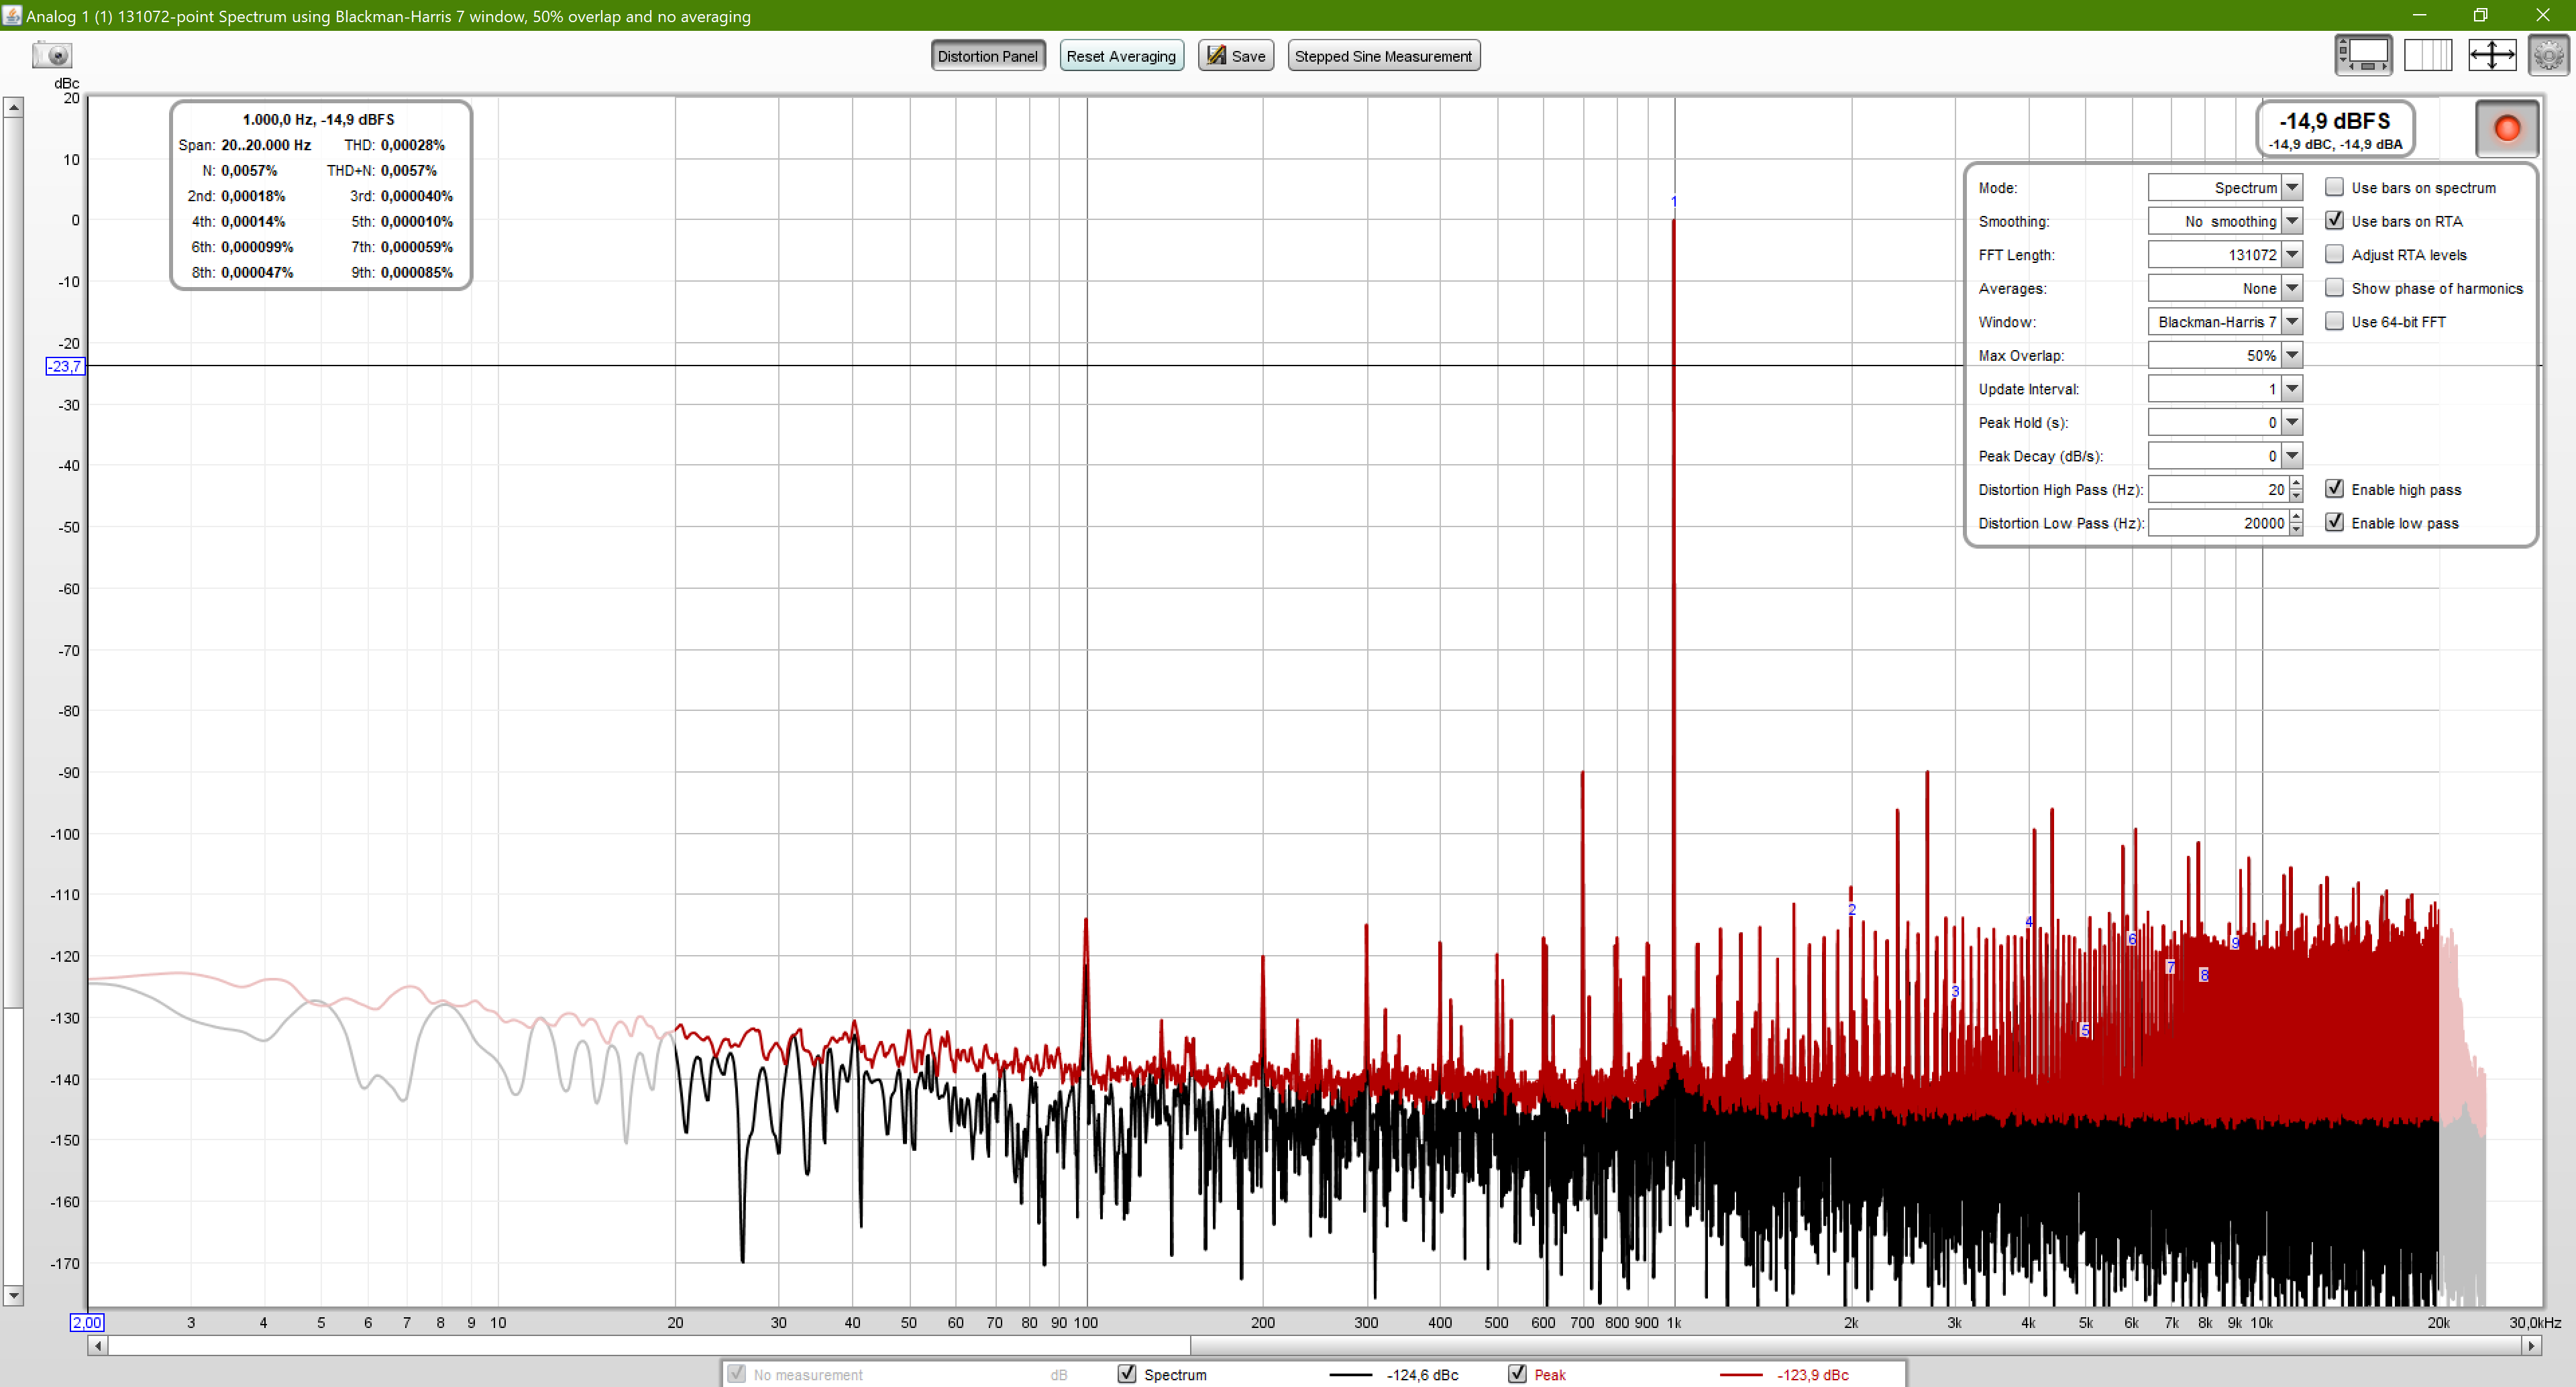
Task: Toggle Show phase of harmonics
Action: [x=2334, y=288]
